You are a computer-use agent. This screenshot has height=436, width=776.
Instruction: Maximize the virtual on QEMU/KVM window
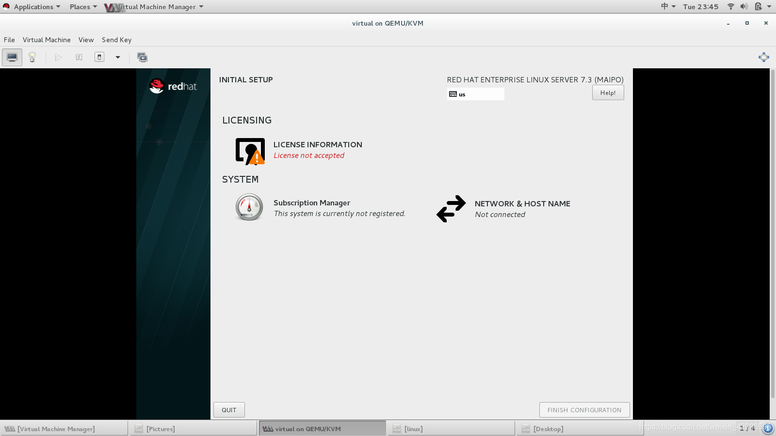point(747,23)
